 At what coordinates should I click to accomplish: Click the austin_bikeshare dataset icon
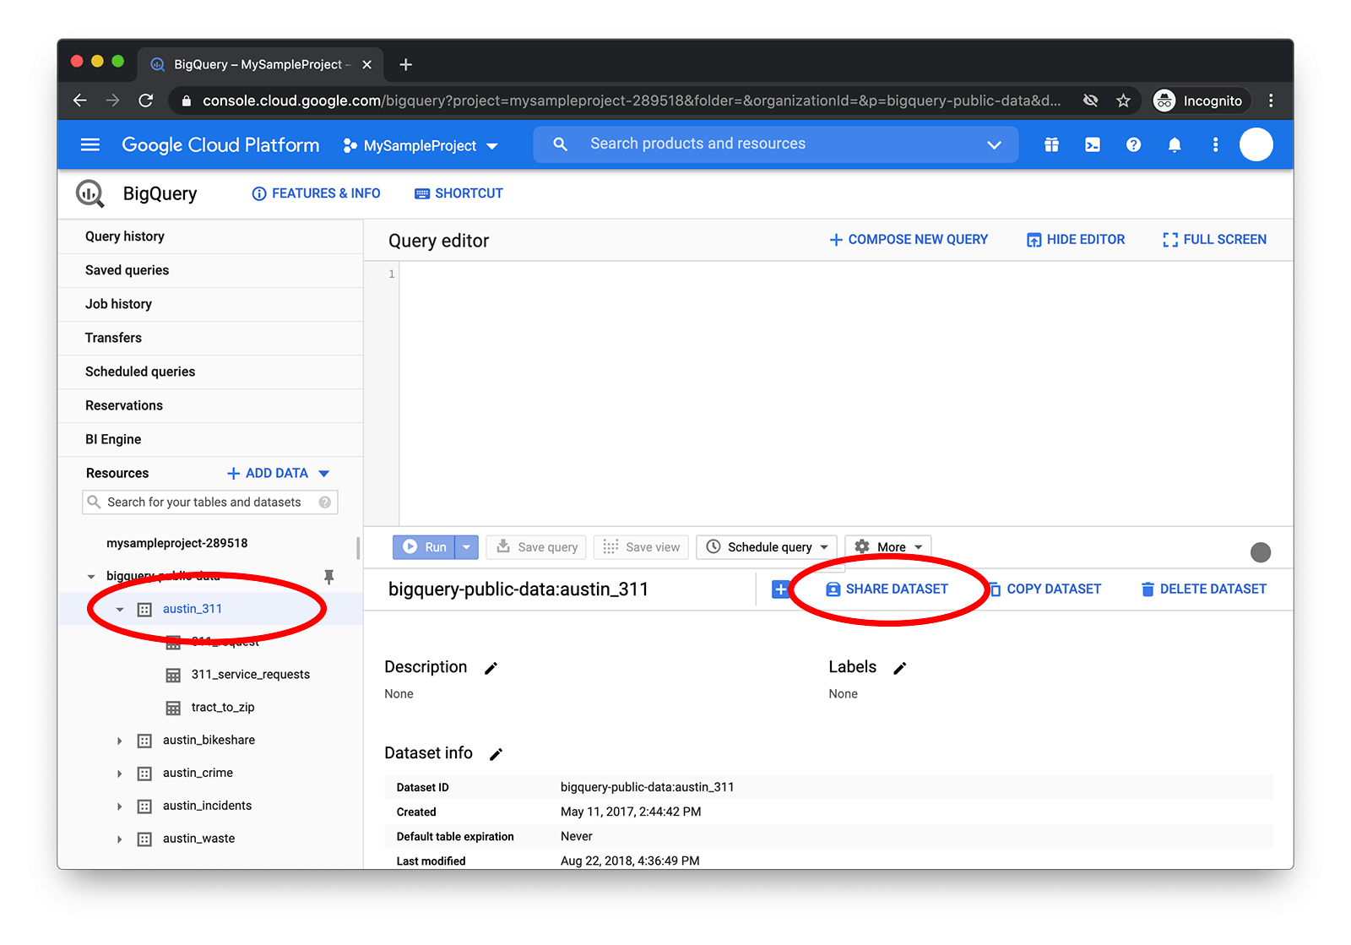144,741
